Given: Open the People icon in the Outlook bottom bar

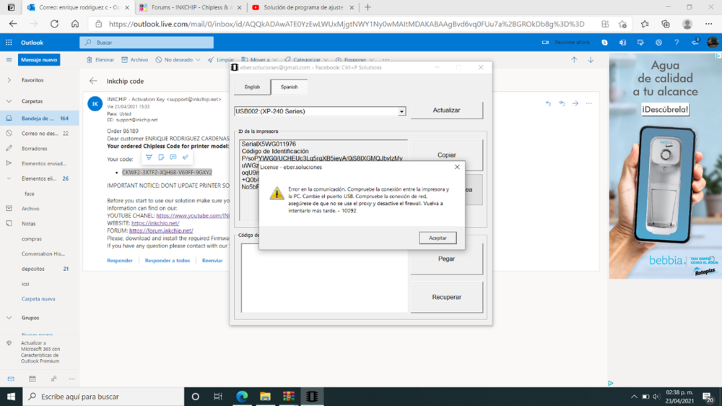Looking at the screenshot, I should tap(53, 379).
